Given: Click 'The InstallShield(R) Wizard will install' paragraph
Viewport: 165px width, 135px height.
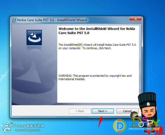Looking at the screenshot, I should point(97,46).
